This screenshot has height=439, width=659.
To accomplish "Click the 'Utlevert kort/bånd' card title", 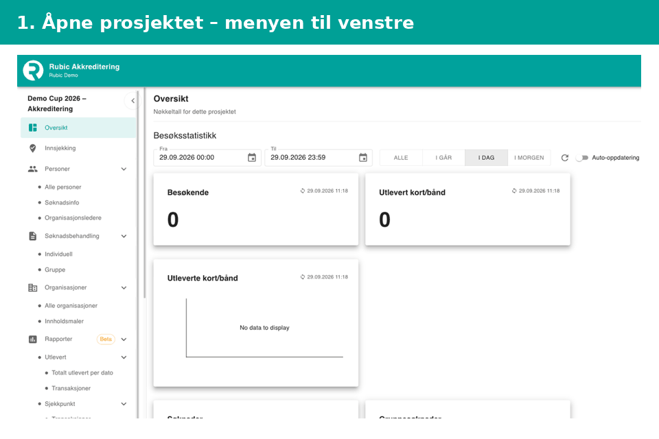I will coord(412,193).
